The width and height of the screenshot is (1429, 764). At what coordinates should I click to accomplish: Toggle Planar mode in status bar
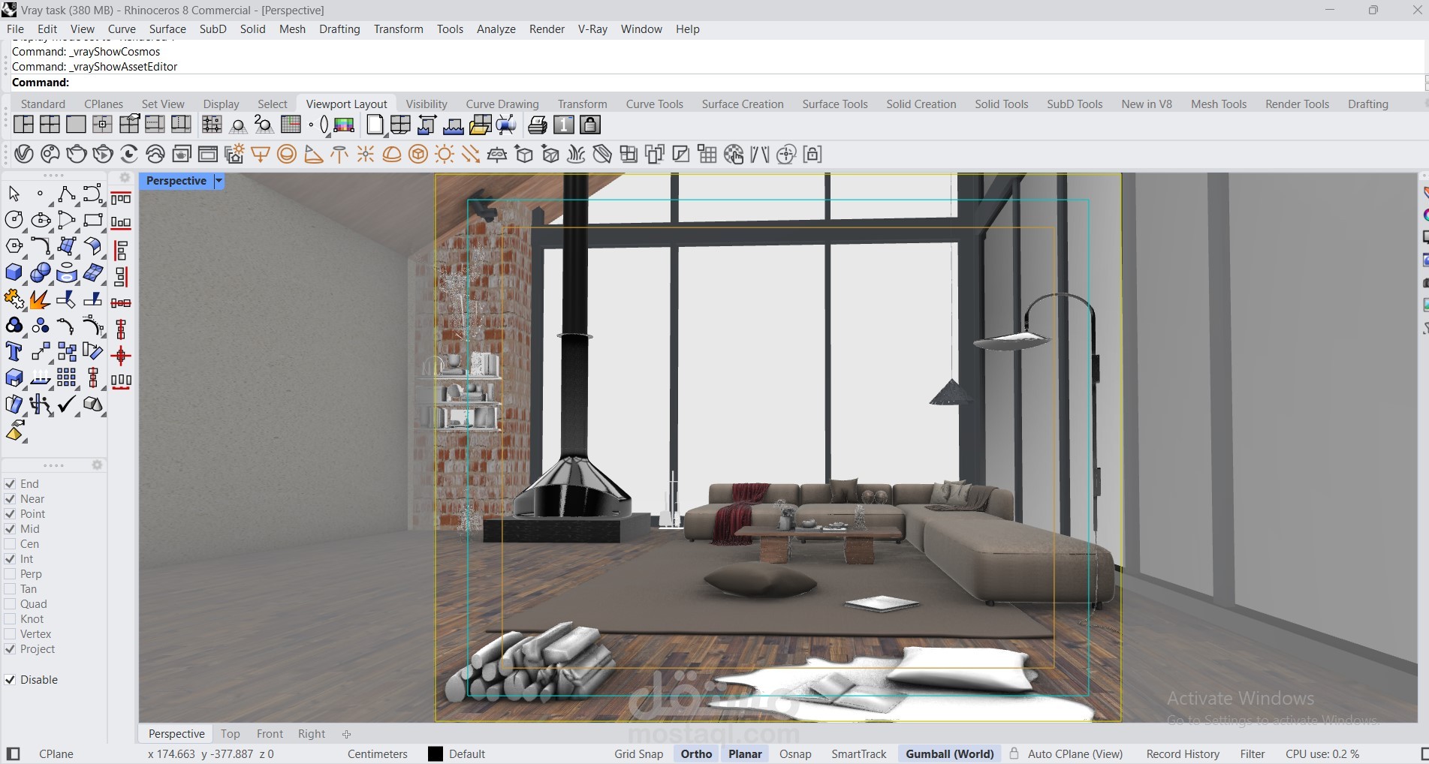coord(745,754)
